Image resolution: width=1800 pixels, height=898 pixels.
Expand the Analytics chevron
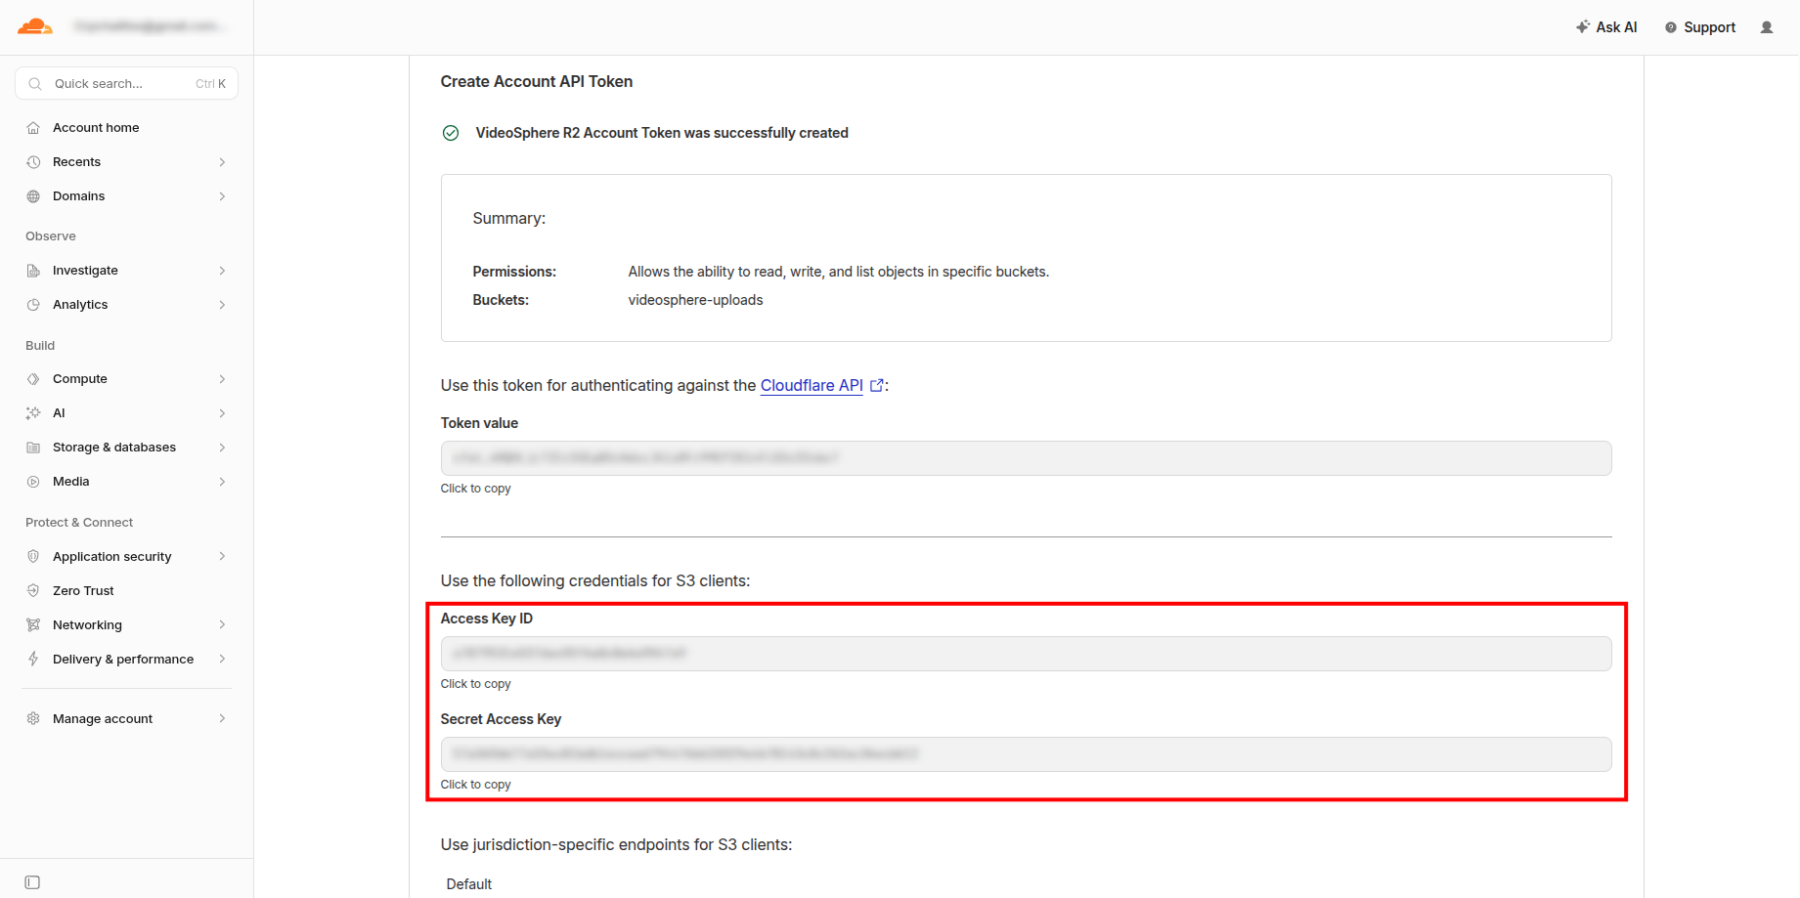tap(222, 305)
